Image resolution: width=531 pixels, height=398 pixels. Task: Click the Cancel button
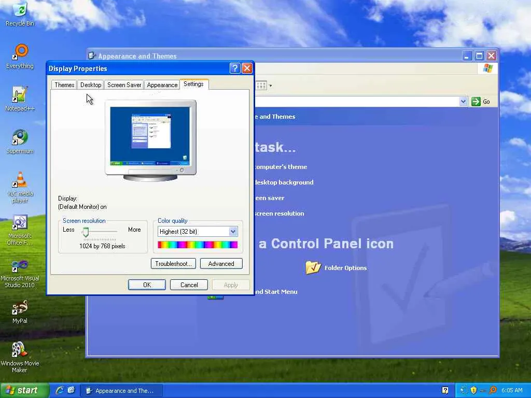(x=189, y=285)
